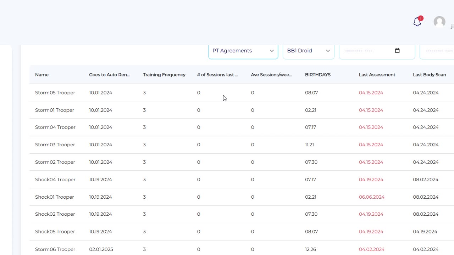Click Shock05 Trooper's last body scan 04.19.2024

pos(425,232)
